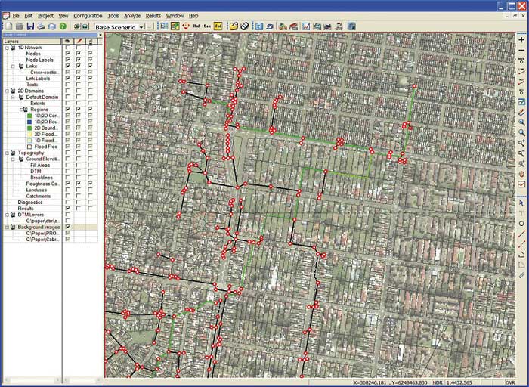Toggle visibility checkbox for Results row
The width and height of the screenshot is (529, 387).
pyautogui.click(x=68, y=208)
